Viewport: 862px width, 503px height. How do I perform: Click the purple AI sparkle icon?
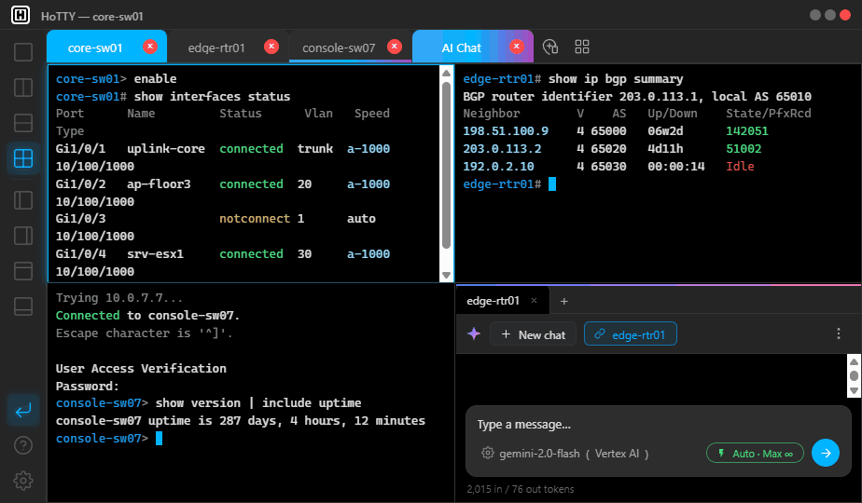474,333
